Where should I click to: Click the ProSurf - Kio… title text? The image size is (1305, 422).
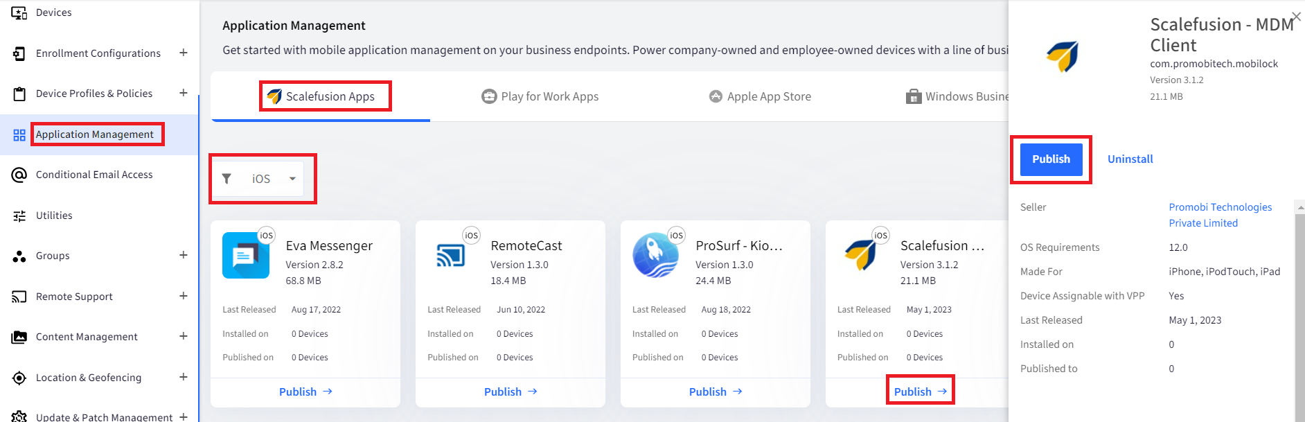coord(739,246)
